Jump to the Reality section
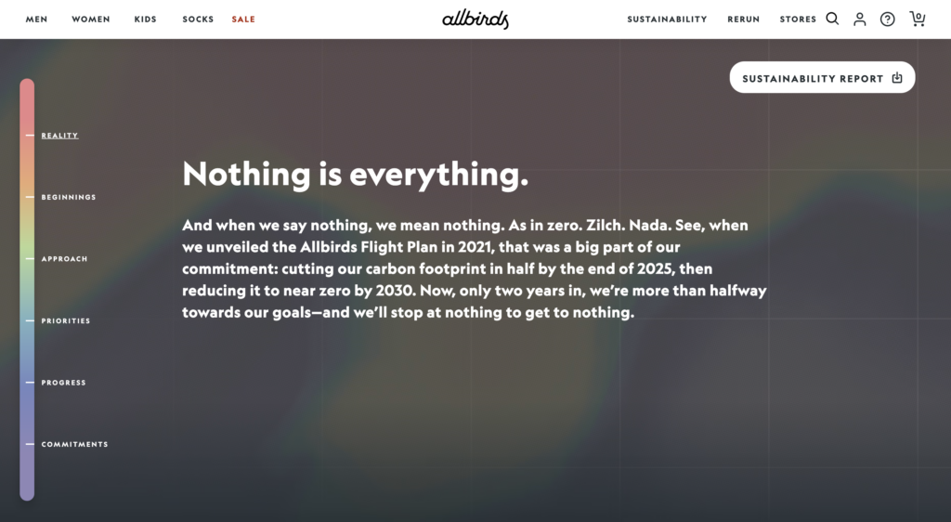 tap(59, 136)
